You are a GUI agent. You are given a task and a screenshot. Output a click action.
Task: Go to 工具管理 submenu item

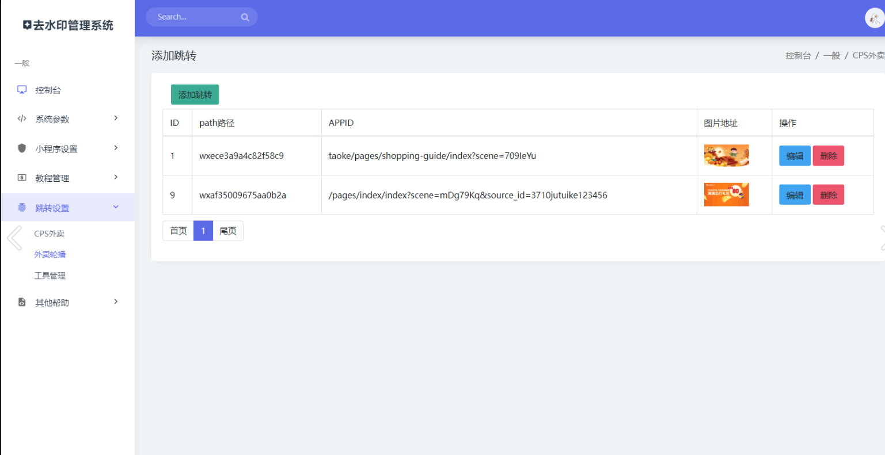tap(50, 276)
